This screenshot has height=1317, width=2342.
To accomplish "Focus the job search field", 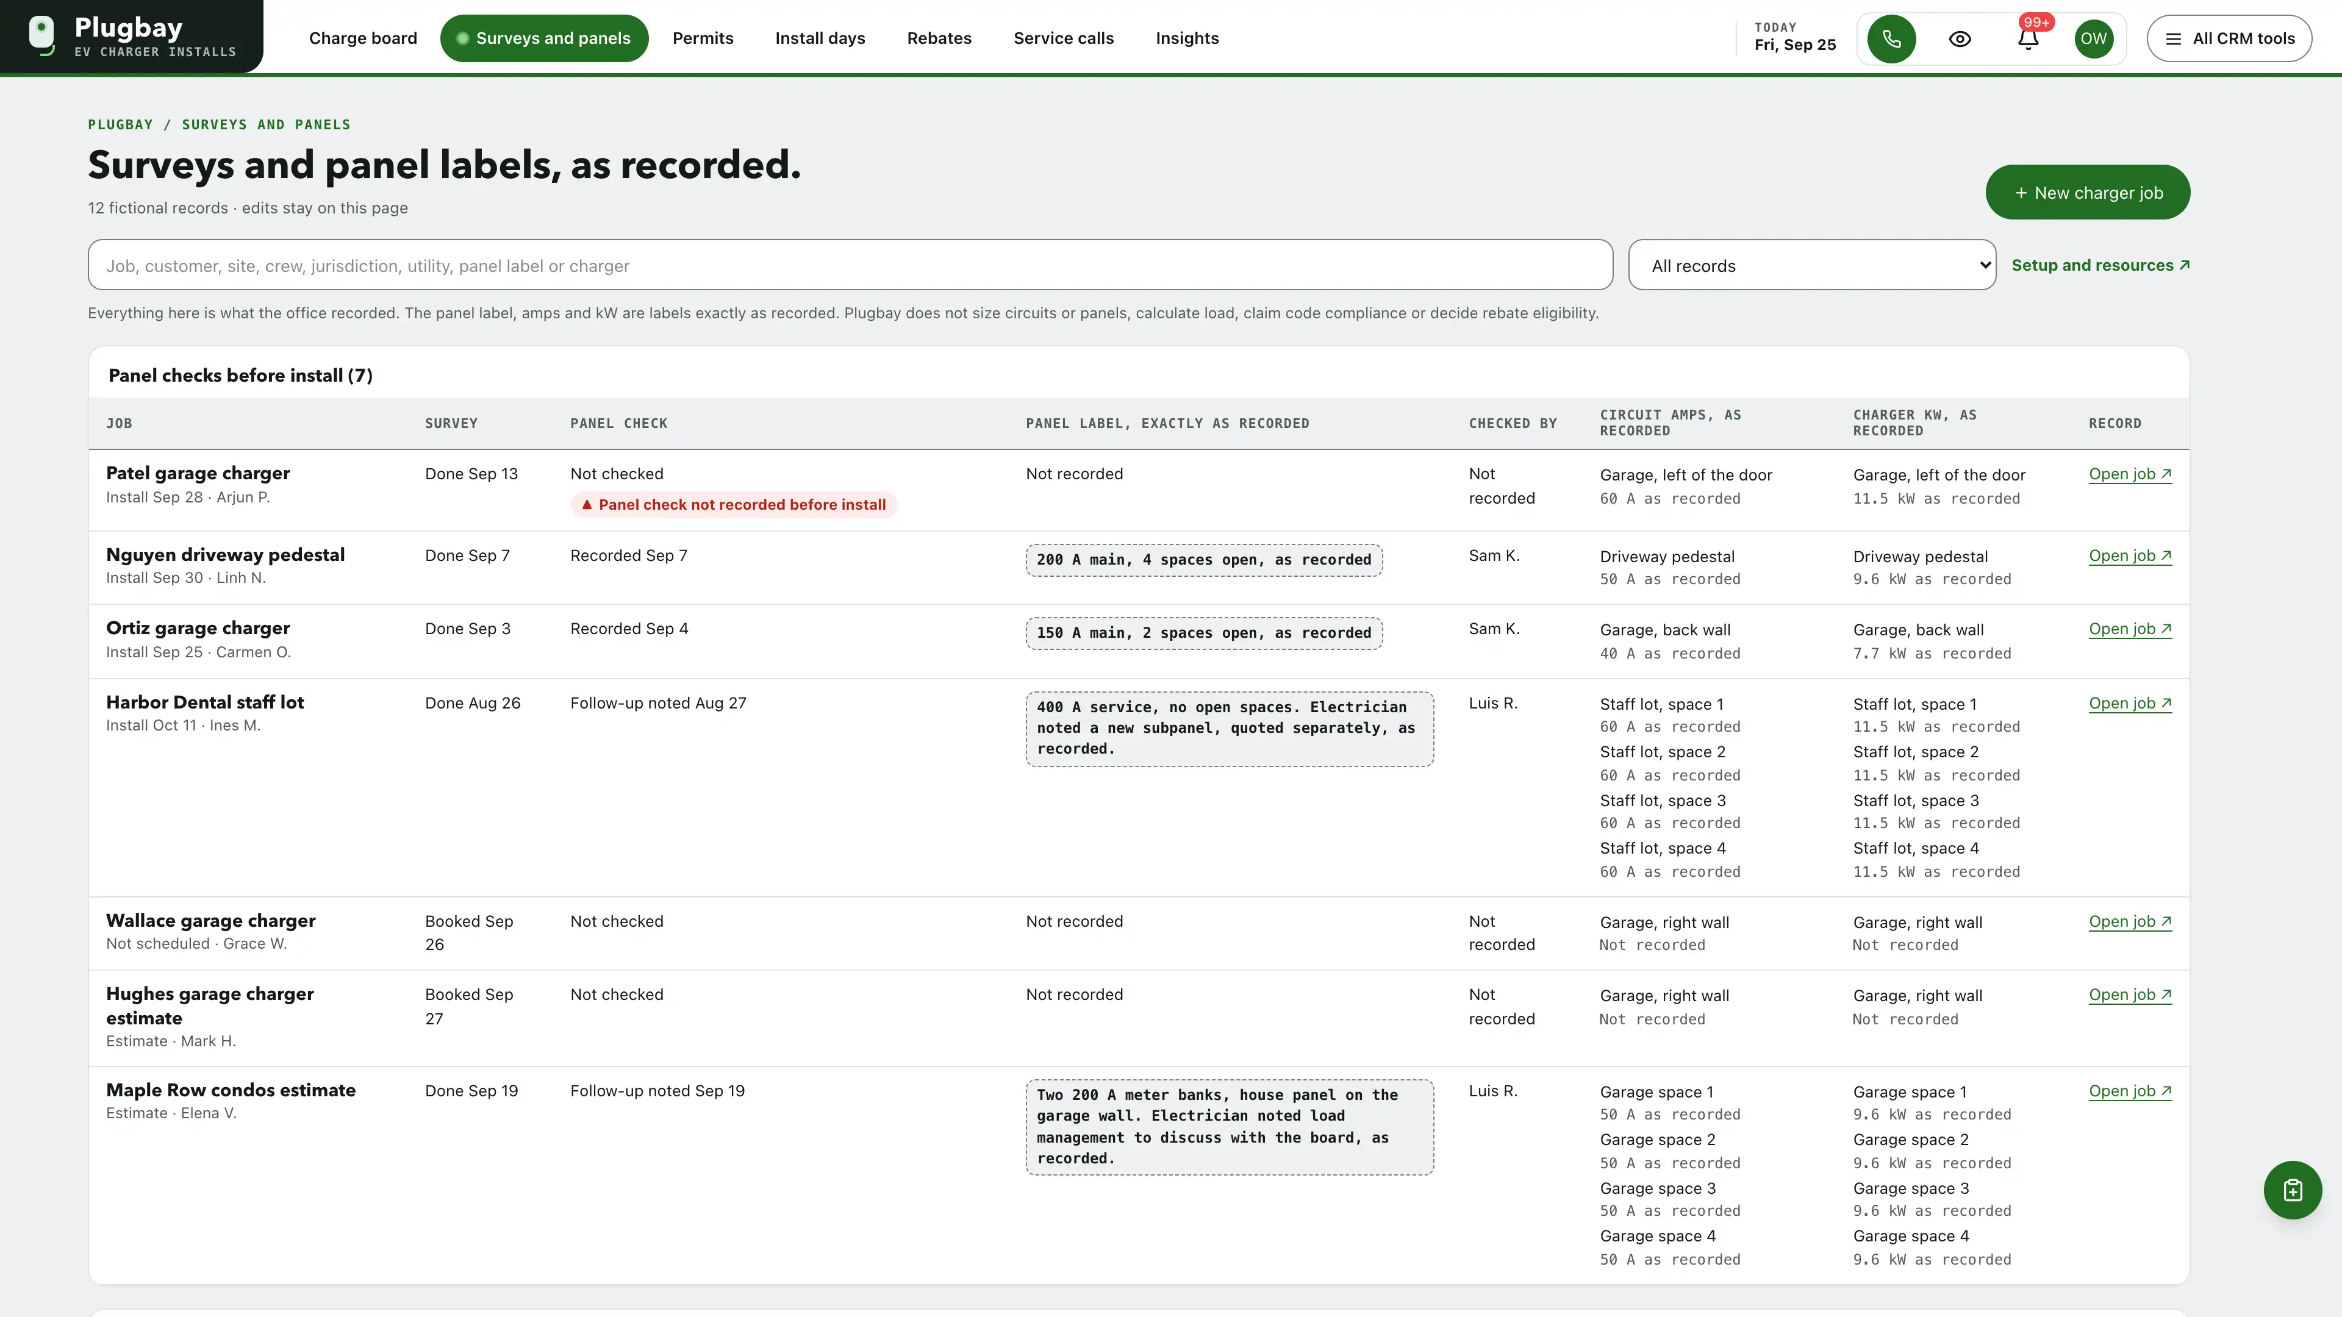I will tap(850, 265).
